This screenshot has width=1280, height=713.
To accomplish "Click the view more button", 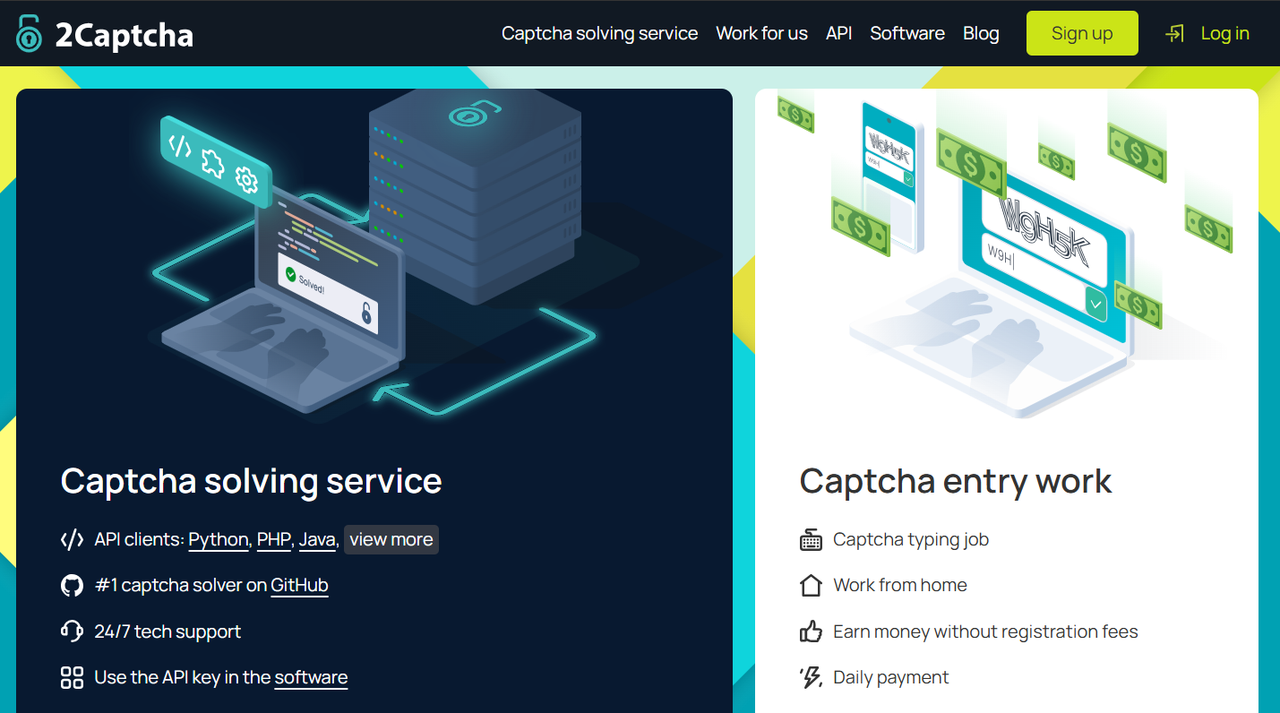I will [x=391, y=539].
